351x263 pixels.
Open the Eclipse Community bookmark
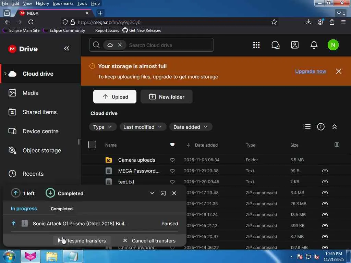(x=64, y=30)
